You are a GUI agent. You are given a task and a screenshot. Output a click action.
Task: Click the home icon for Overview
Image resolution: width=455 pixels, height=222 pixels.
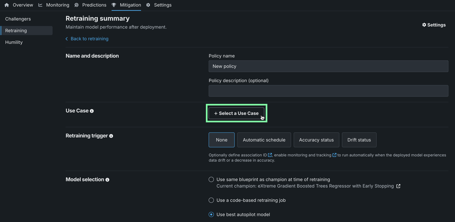[7, 5]
